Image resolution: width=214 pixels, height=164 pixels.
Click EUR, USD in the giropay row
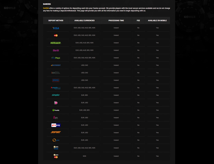(x=84, y=125)
